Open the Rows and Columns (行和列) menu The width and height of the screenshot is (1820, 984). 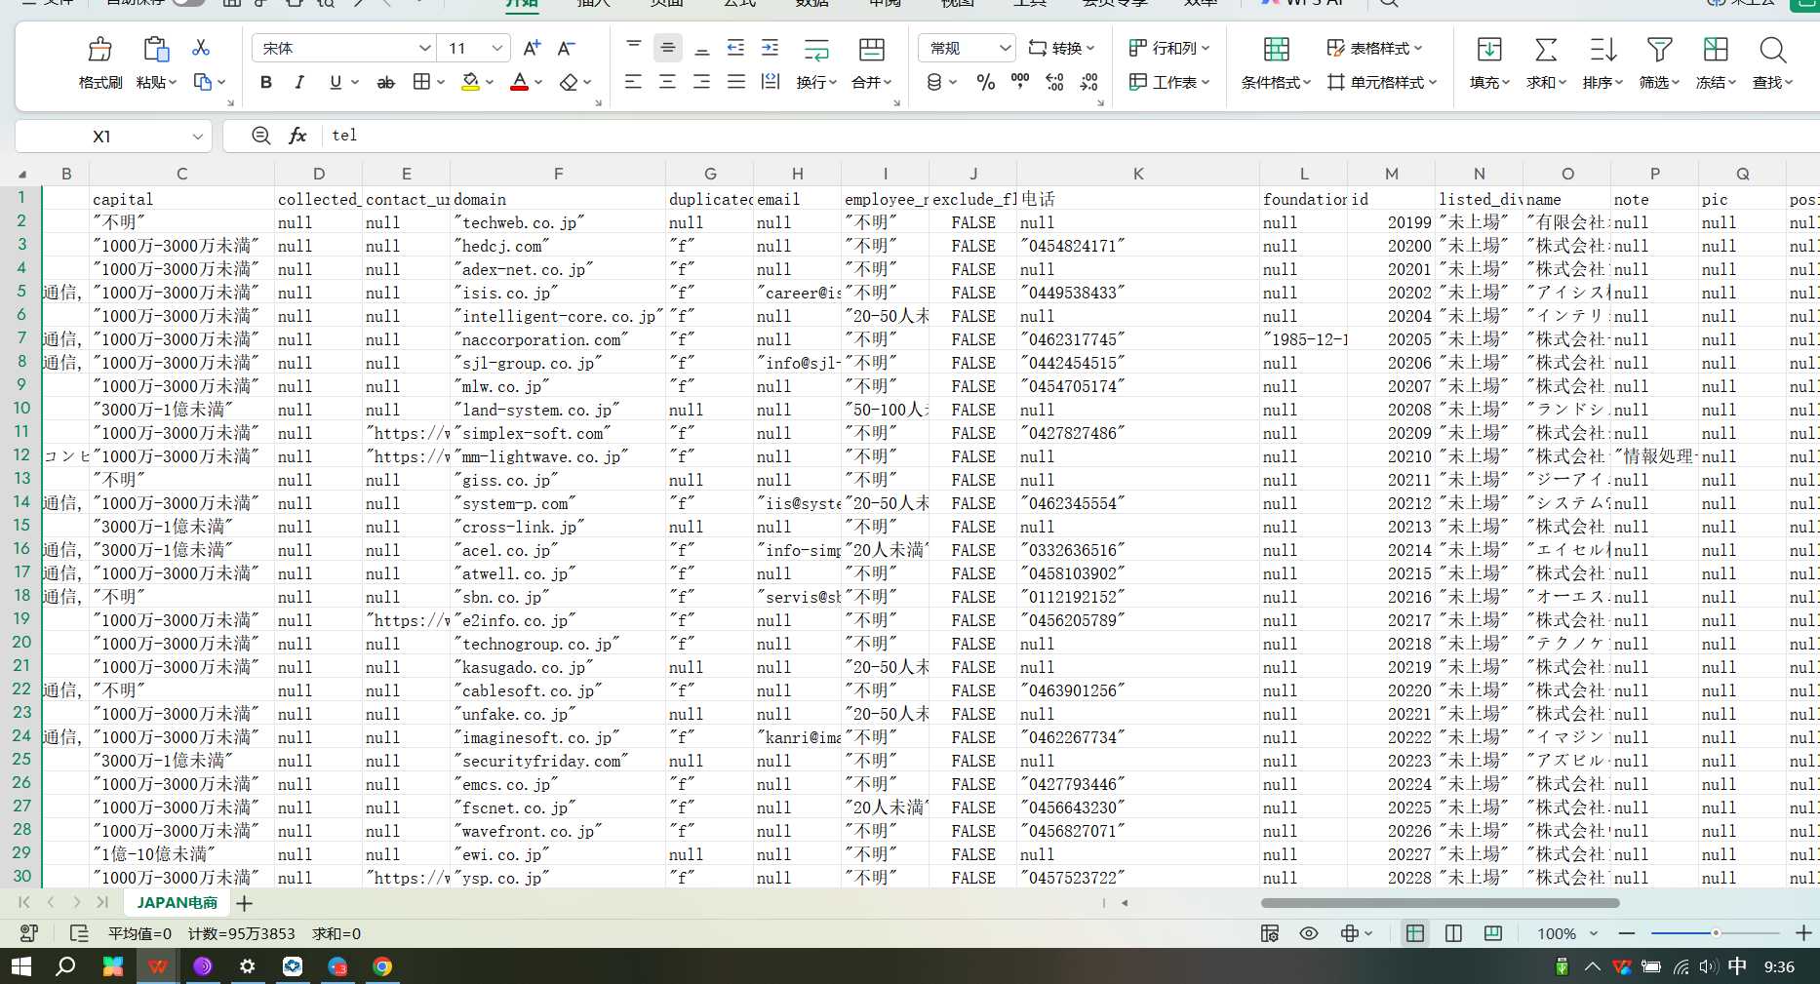tap(1168, 48)
